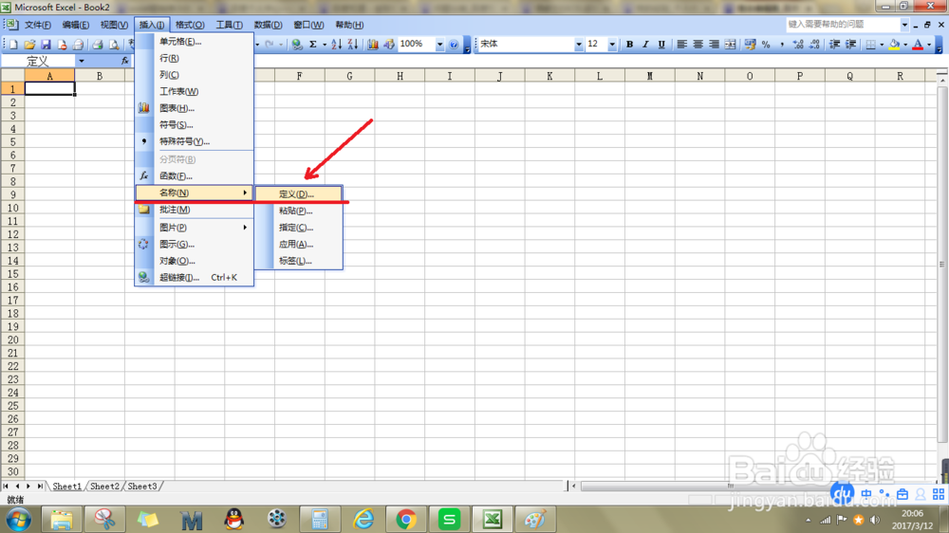Viewport: 949px width, 533px height.
Task: Switch to the Sheet2 tab
Action: click(x=104, y=486)
